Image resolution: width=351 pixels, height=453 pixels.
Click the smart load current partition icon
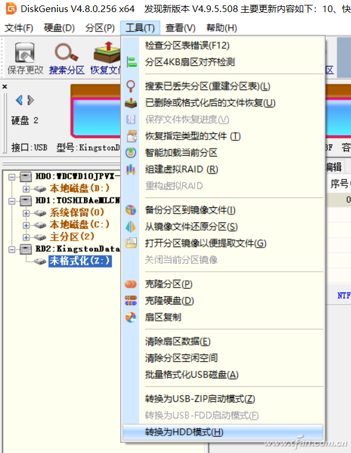point(131,153)
